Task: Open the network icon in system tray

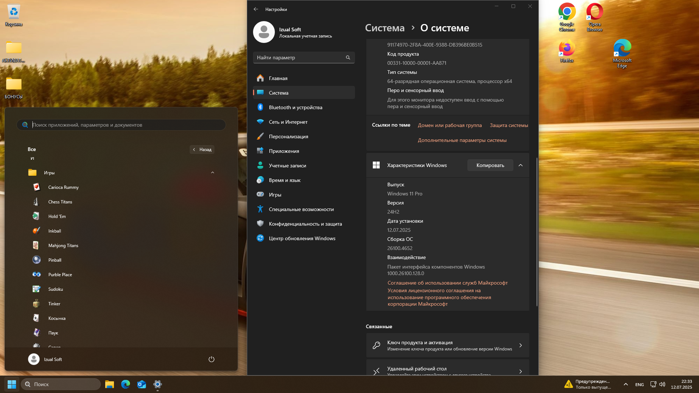Action: [x=653, y=384]
